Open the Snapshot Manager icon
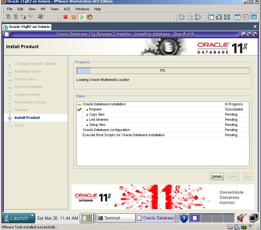Screen dimensions: 261x230 198,17
